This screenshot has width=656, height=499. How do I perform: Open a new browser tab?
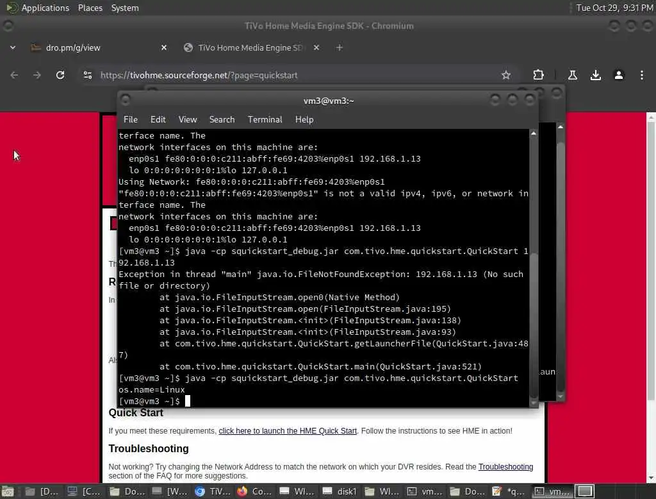click(340, 47)
